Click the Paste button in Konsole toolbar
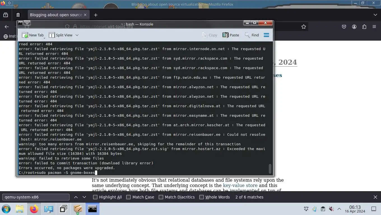 (231, 35)
